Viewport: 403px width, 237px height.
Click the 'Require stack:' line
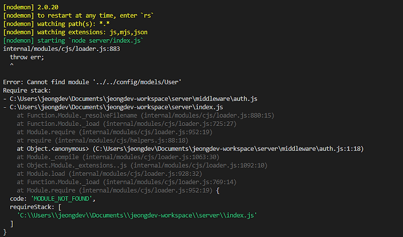tap(27, 91)
